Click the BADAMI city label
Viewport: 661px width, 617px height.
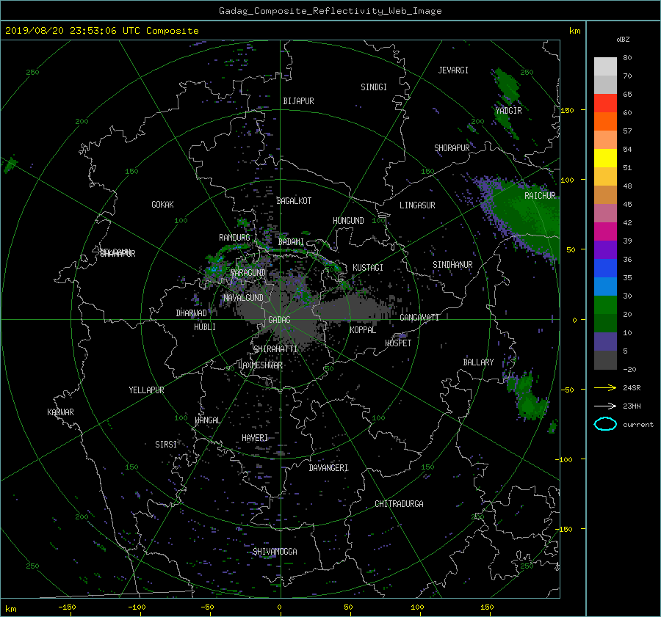(x=291, y=242)
